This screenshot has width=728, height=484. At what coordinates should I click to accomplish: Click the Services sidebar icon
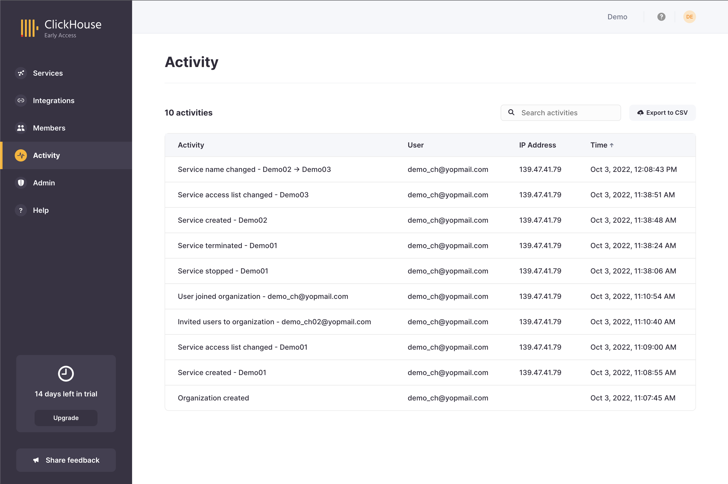(x=21, y=73)
